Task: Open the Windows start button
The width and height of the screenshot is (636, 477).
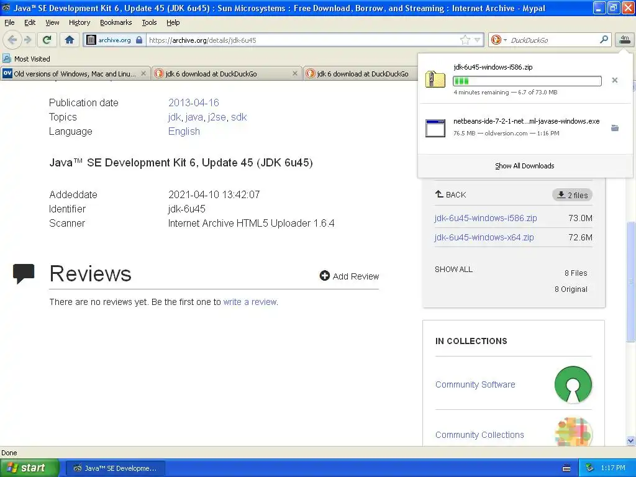Action: pyautogui.click(x=29, y=468)
